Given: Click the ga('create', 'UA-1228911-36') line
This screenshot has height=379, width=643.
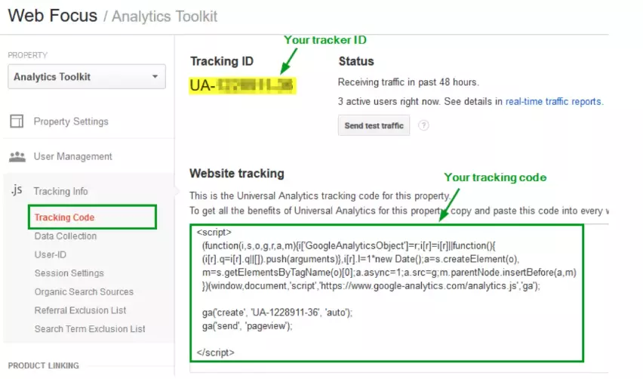Looking at the screenshot, I should click(x=277, y=313).
